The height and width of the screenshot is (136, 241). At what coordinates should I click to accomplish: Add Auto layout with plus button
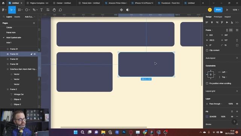point(237,58)
